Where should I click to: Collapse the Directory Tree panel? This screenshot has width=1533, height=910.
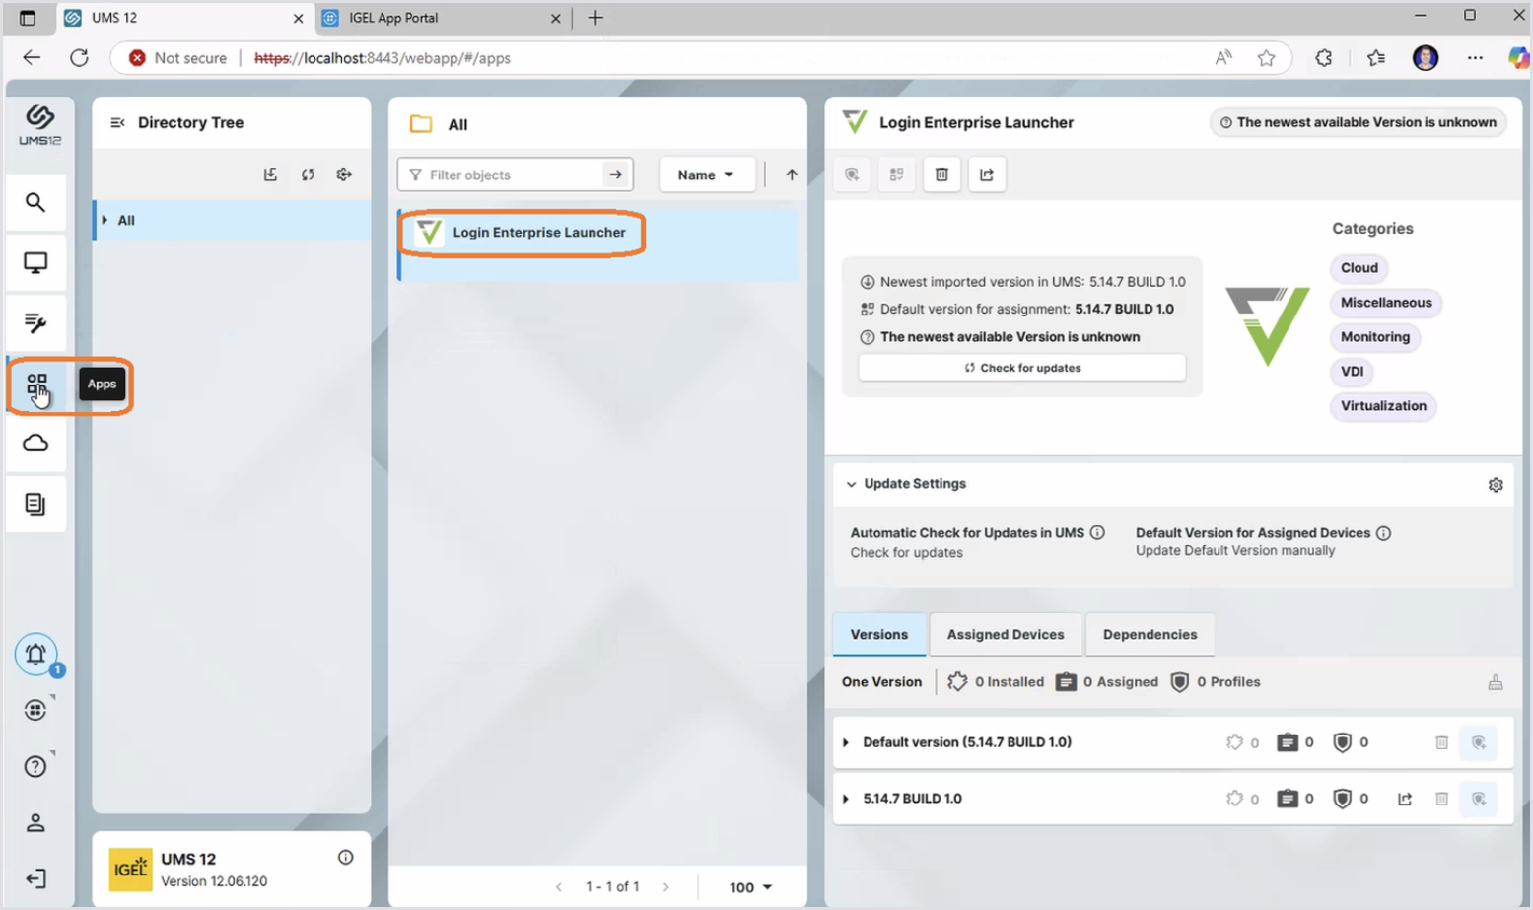[x=117, y=123]
